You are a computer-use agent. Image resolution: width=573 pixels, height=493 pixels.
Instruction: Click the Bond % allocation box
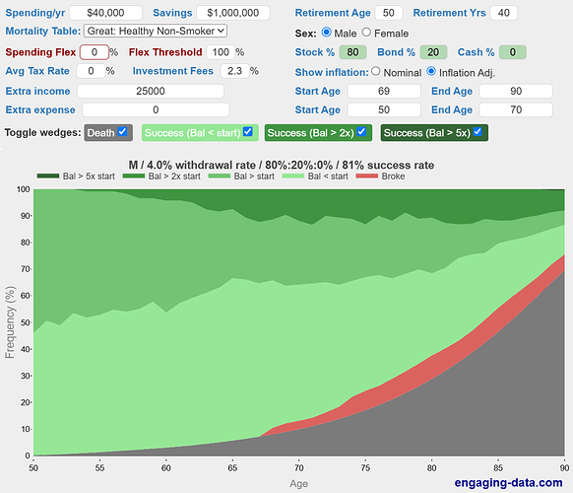point(433,52)
